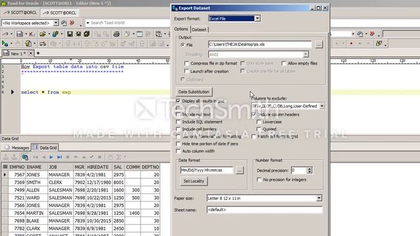This screenshot has height=236, width=420.
Task: Click the SQL recall icon in toolbar
Action: pos(159,34)
